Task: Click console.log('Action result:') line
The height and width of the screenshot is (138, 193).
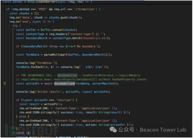Action: (63, 92)
